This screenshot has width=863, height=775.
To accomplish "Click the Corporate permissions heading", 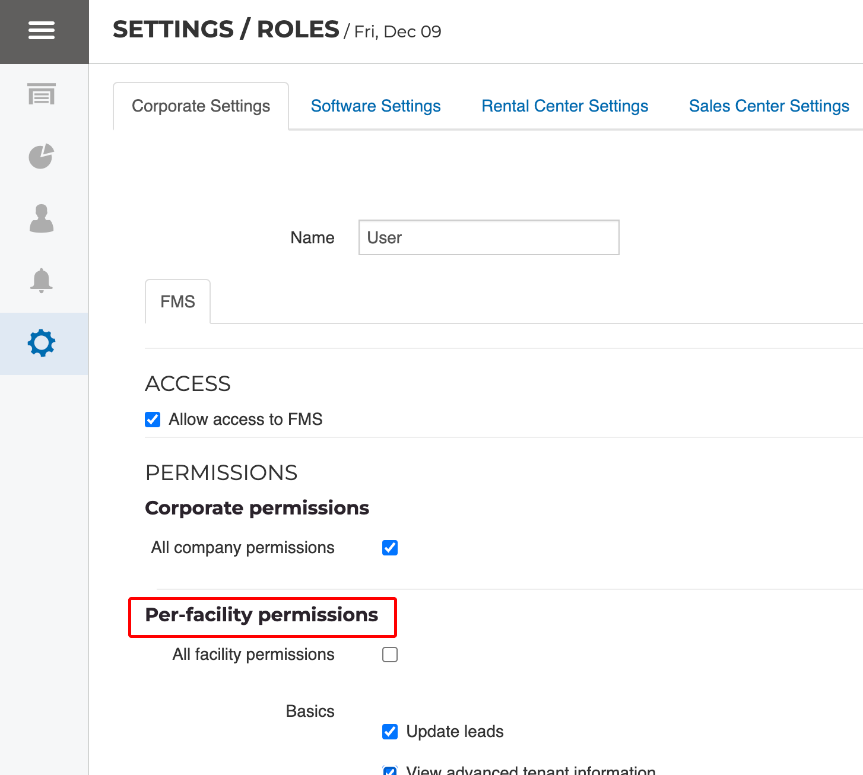I will 257,508.
